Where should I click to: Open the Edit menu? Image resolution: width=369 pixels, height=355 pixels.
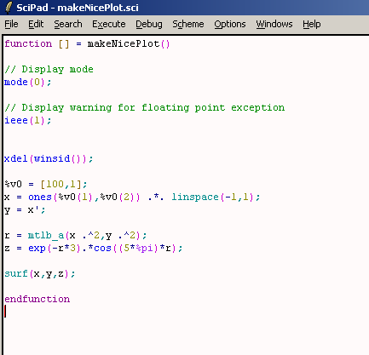pos(36,25)
